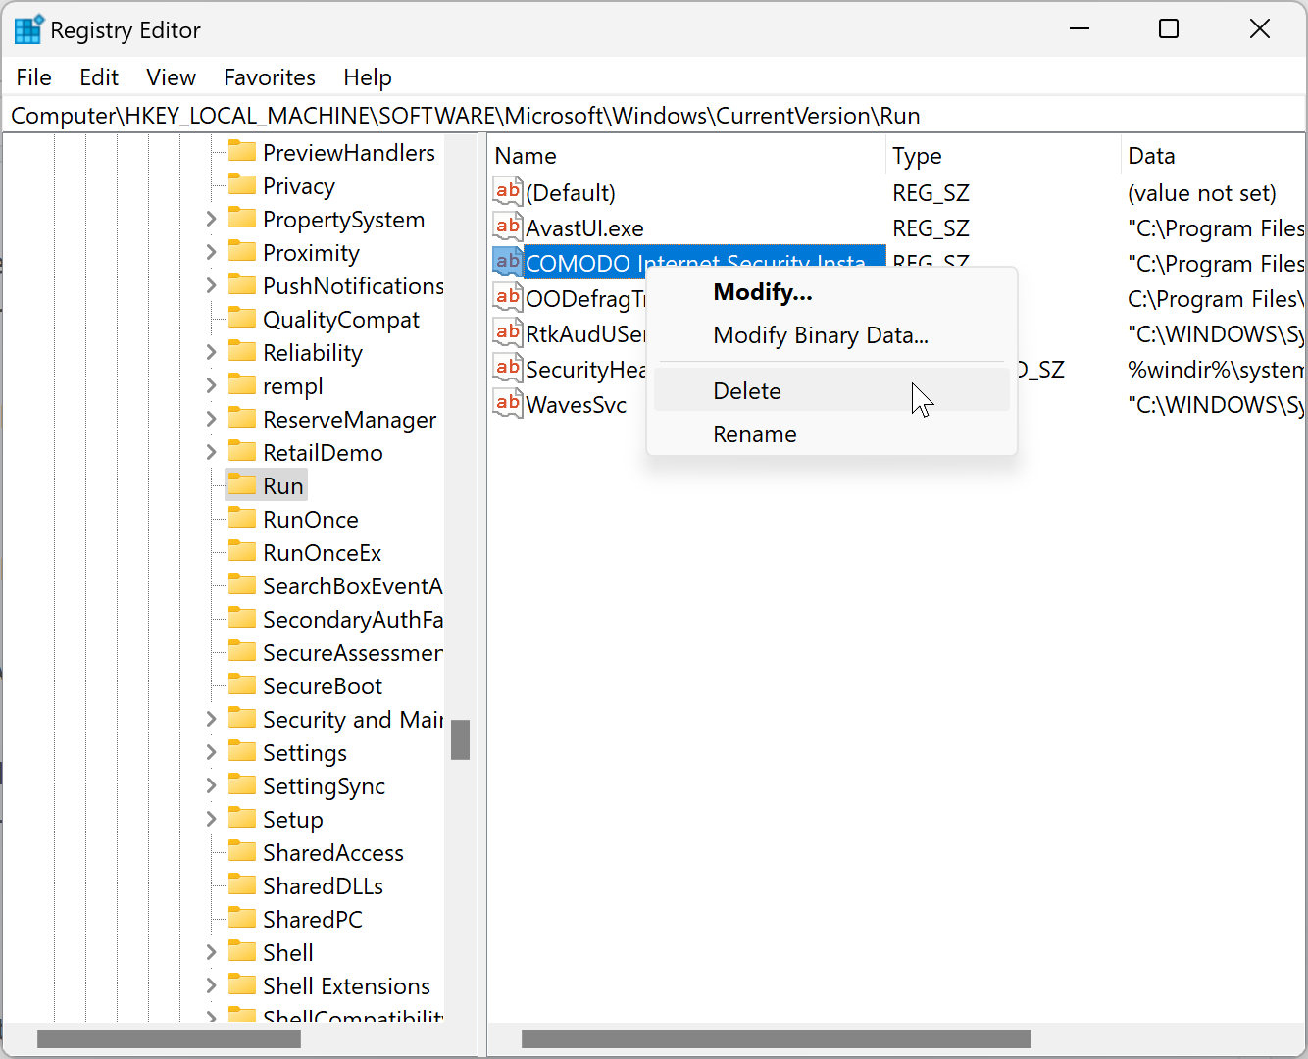Image resolution: width=1308 pixels, height=1059 pixels.
Task: Click the tree pane vertical scrollbar thumb
Action: [460, 739]
